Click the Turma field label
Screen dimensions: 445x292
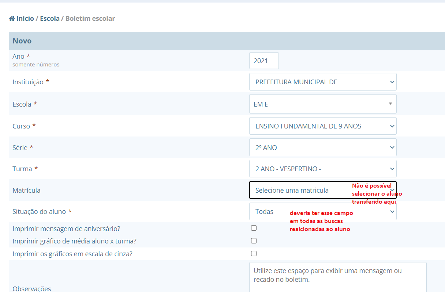[22, 169]
